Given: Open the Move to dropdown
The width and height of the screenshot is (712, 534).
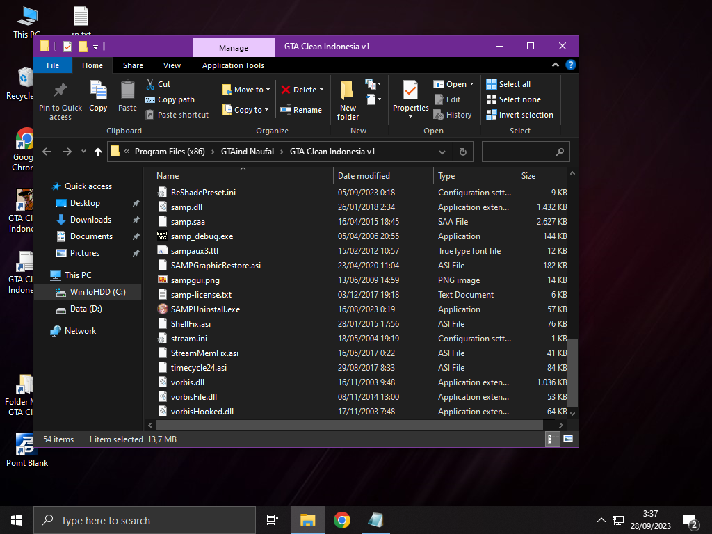Looking at the screenshot, I should [247, 90].
